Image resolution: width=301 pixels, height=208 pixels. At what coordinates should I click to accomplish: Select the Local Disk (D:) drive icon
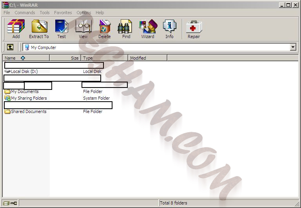7,71
